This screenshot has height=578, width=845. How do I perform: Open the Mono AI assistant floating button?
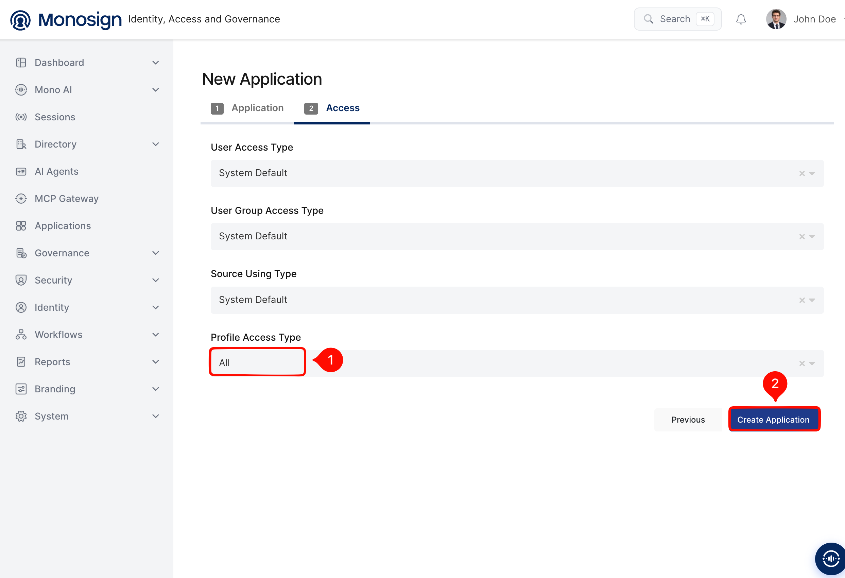pyautogui.click(x=830, y=559)
